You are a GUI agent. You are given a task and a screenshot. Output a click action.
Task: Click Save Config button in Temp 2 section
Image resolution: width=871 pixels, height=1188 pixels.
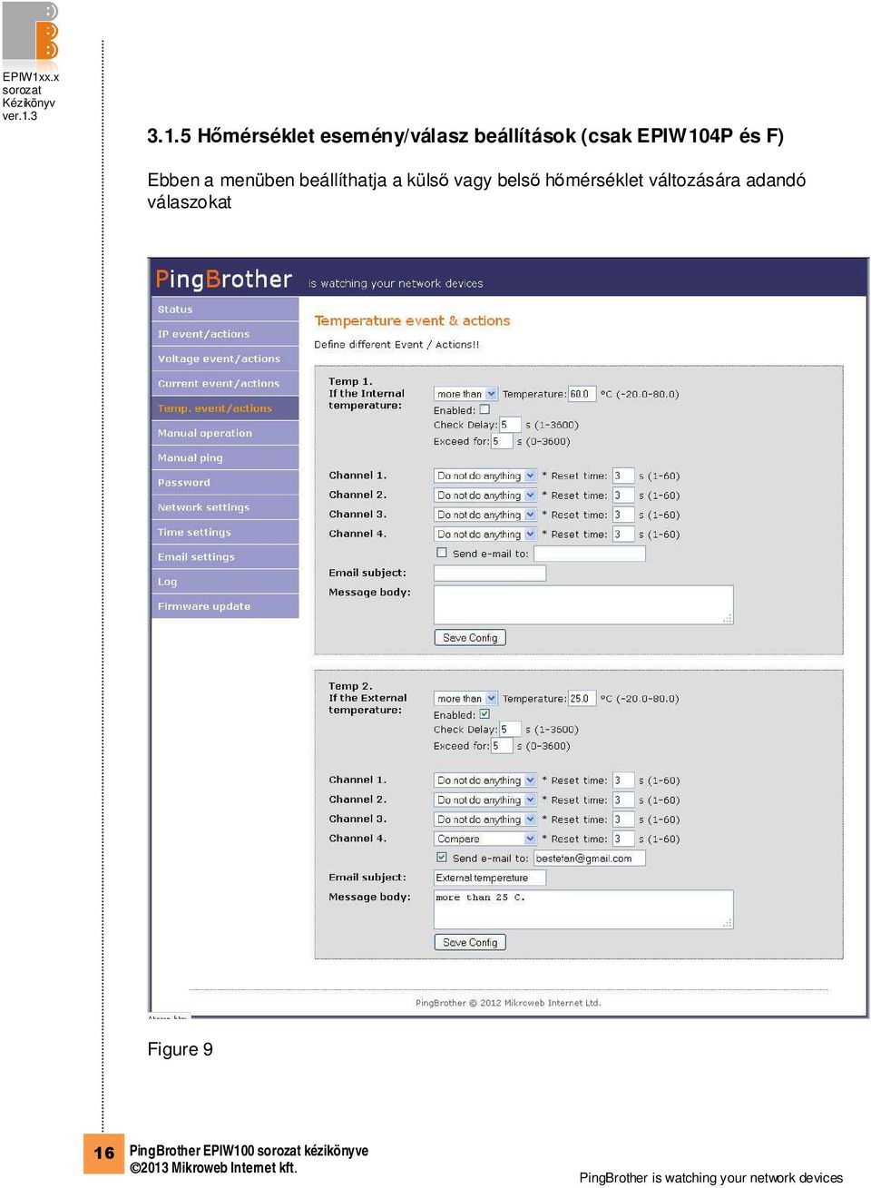[x=470, y=943]
